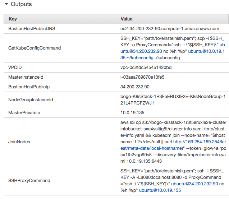Open the 169.254.169.254 meta-data link
Screen dimensions: 229x199
point(173,145)
